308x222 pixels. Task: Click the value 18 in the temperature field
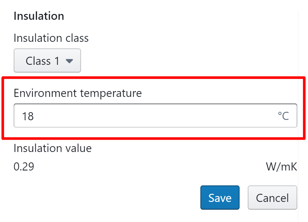28,116
